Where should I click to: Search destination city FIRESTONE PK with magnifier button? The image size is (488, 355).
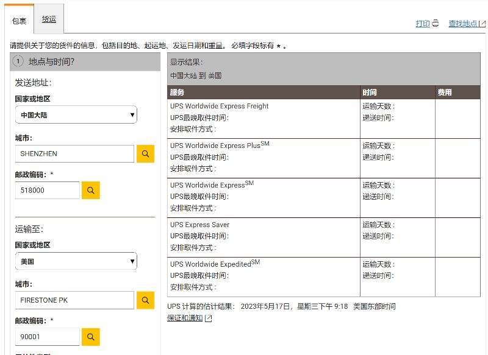coord(145,300)
